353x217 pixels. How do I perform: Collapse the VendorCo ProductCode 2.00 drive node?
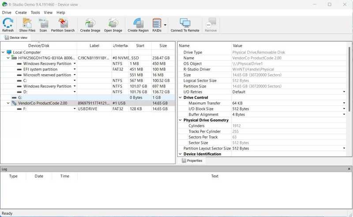(8, 103)
